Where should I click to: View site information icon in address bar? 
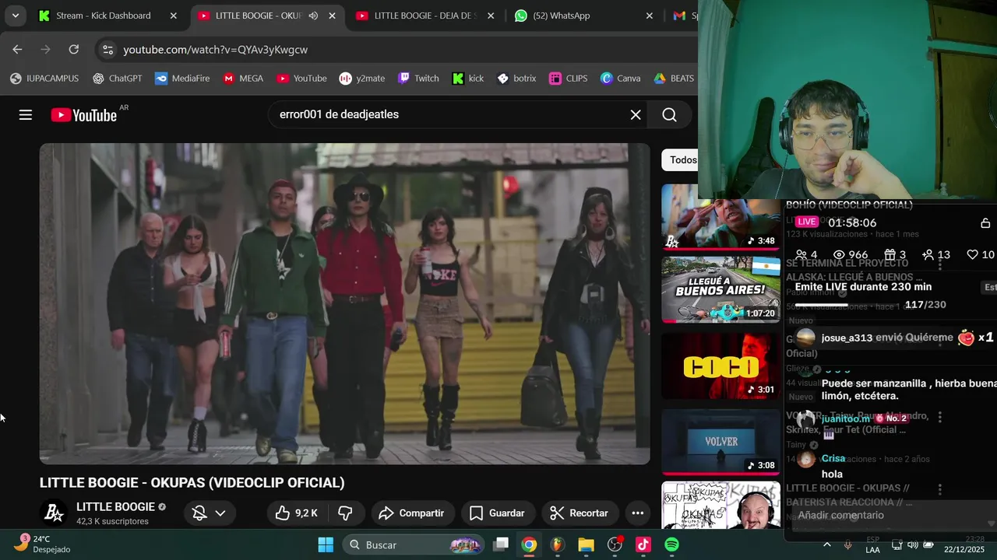pyautogui.click(x=107, y=49)
